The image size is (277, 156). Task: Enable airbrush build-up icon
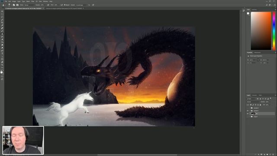point(61,5)
